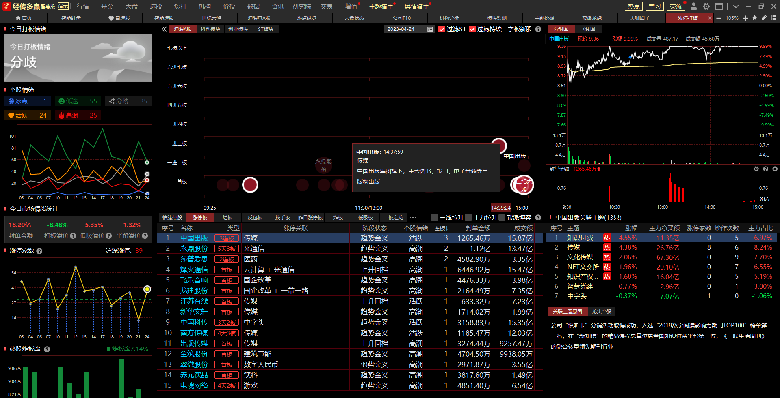Click help icon next to 过滤持续一字板新股
Viewport: 780px width, 398px height.
(538, 29)
